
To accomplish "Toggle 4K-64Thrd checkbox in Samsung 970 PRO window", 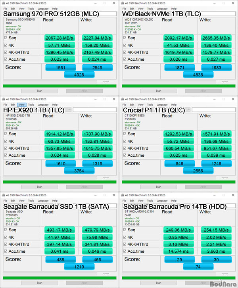I will (6, 52).
